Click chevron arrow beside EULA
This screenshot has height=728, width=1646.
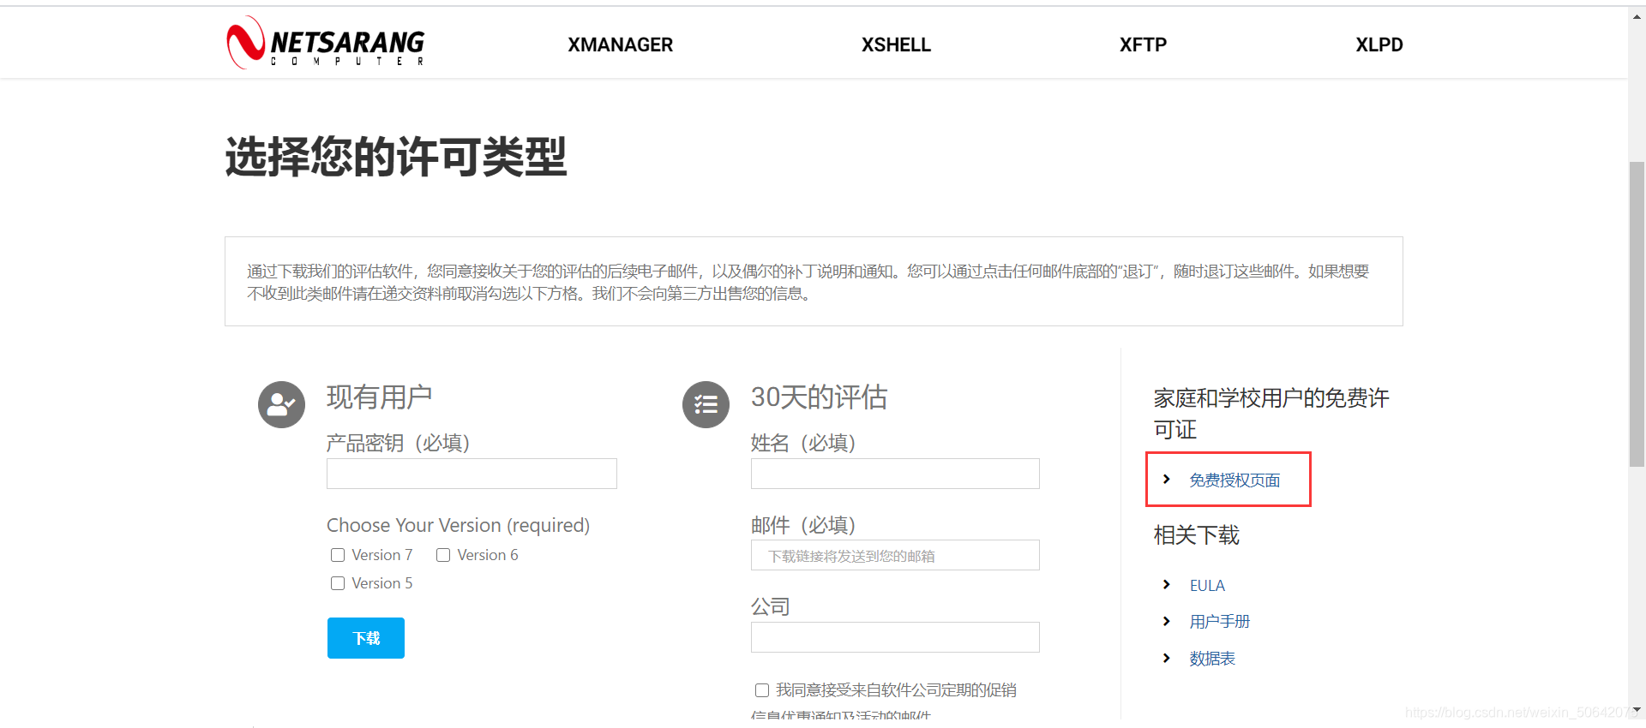1166,584
